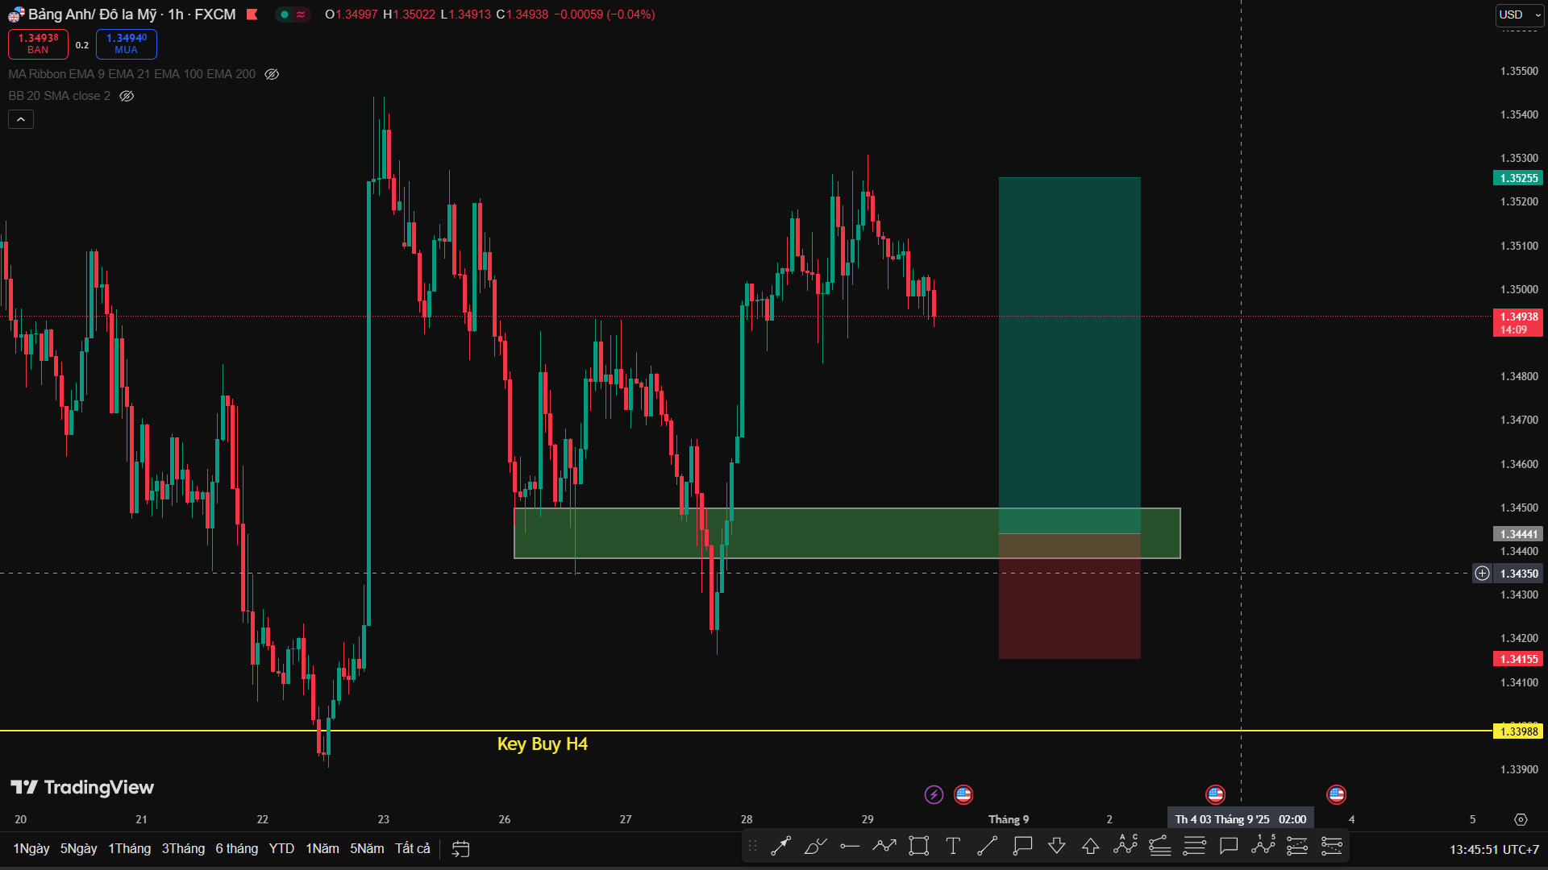
Task: Open timezone menu at 13:45:51 UTC+7
Action: click(x=1494, y=849)
